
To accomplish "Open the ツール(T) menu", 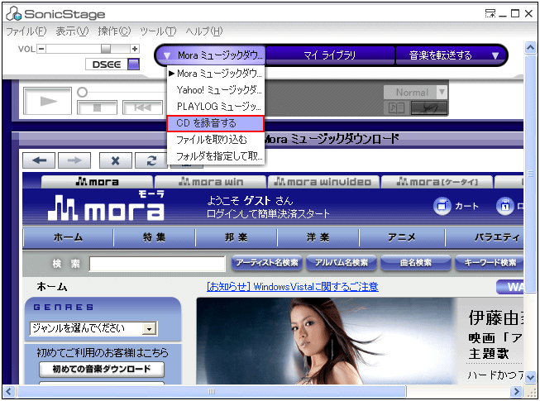I will click(x=158, y=31).
